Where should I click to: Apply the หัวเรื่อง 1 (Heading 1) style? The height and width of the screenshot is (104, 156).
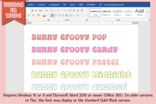pos(117,13)
